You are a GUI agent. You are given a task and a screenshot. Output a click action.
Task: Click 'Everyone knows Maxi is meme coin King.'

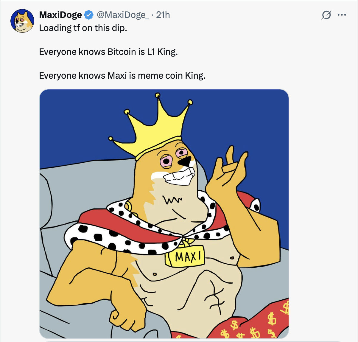[122, 75]
